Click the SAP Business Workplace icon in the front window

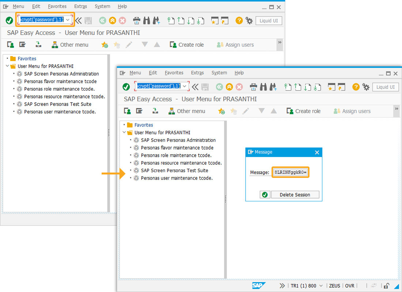click(x=155, y=111)
